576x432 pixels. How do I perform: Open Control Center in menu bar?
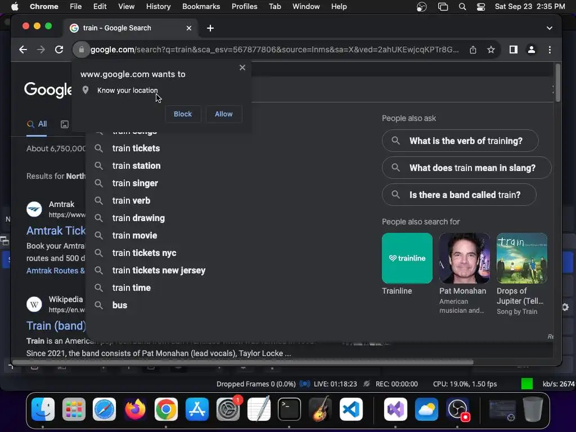[x=481, y=7]
